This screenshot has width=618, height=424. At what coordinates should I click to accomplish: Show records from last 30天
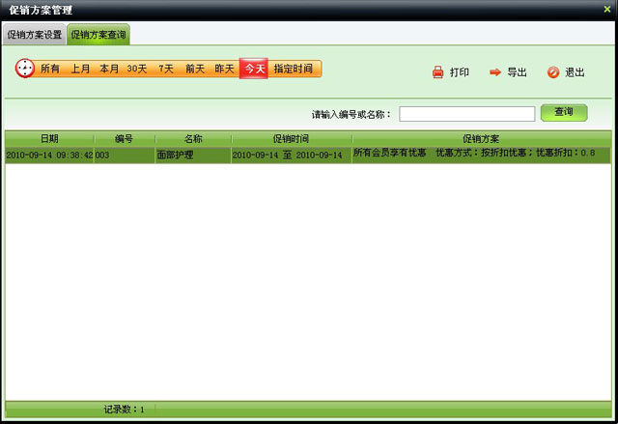coord(137,70)
